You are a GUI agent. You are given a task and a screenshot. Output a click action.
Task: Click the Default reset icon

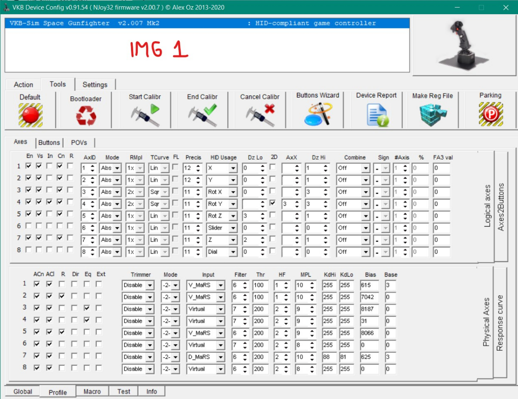31,115
